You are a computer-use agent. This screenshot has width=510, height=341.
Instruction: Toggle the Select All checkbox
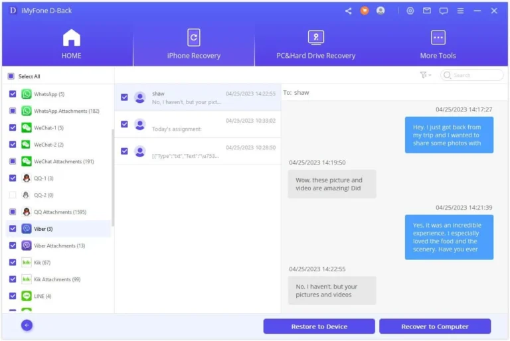(11, 76)
